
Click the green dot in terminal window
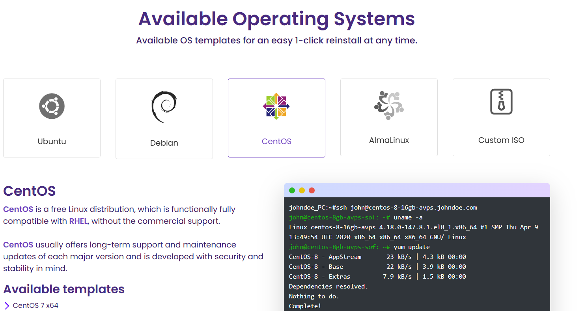point(292,190)
